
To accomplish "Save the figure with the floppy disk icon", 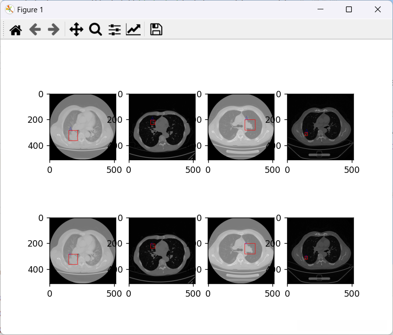I will 156,29.
